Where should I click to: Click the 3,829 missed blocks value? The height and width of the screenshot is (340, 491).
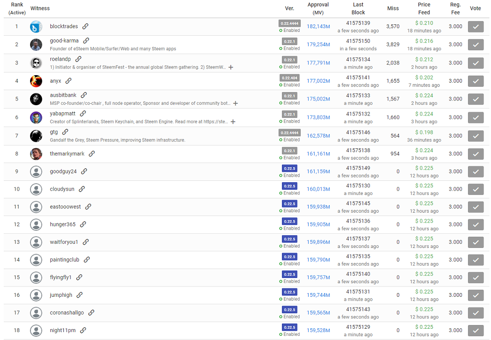[x=393, y=45]
